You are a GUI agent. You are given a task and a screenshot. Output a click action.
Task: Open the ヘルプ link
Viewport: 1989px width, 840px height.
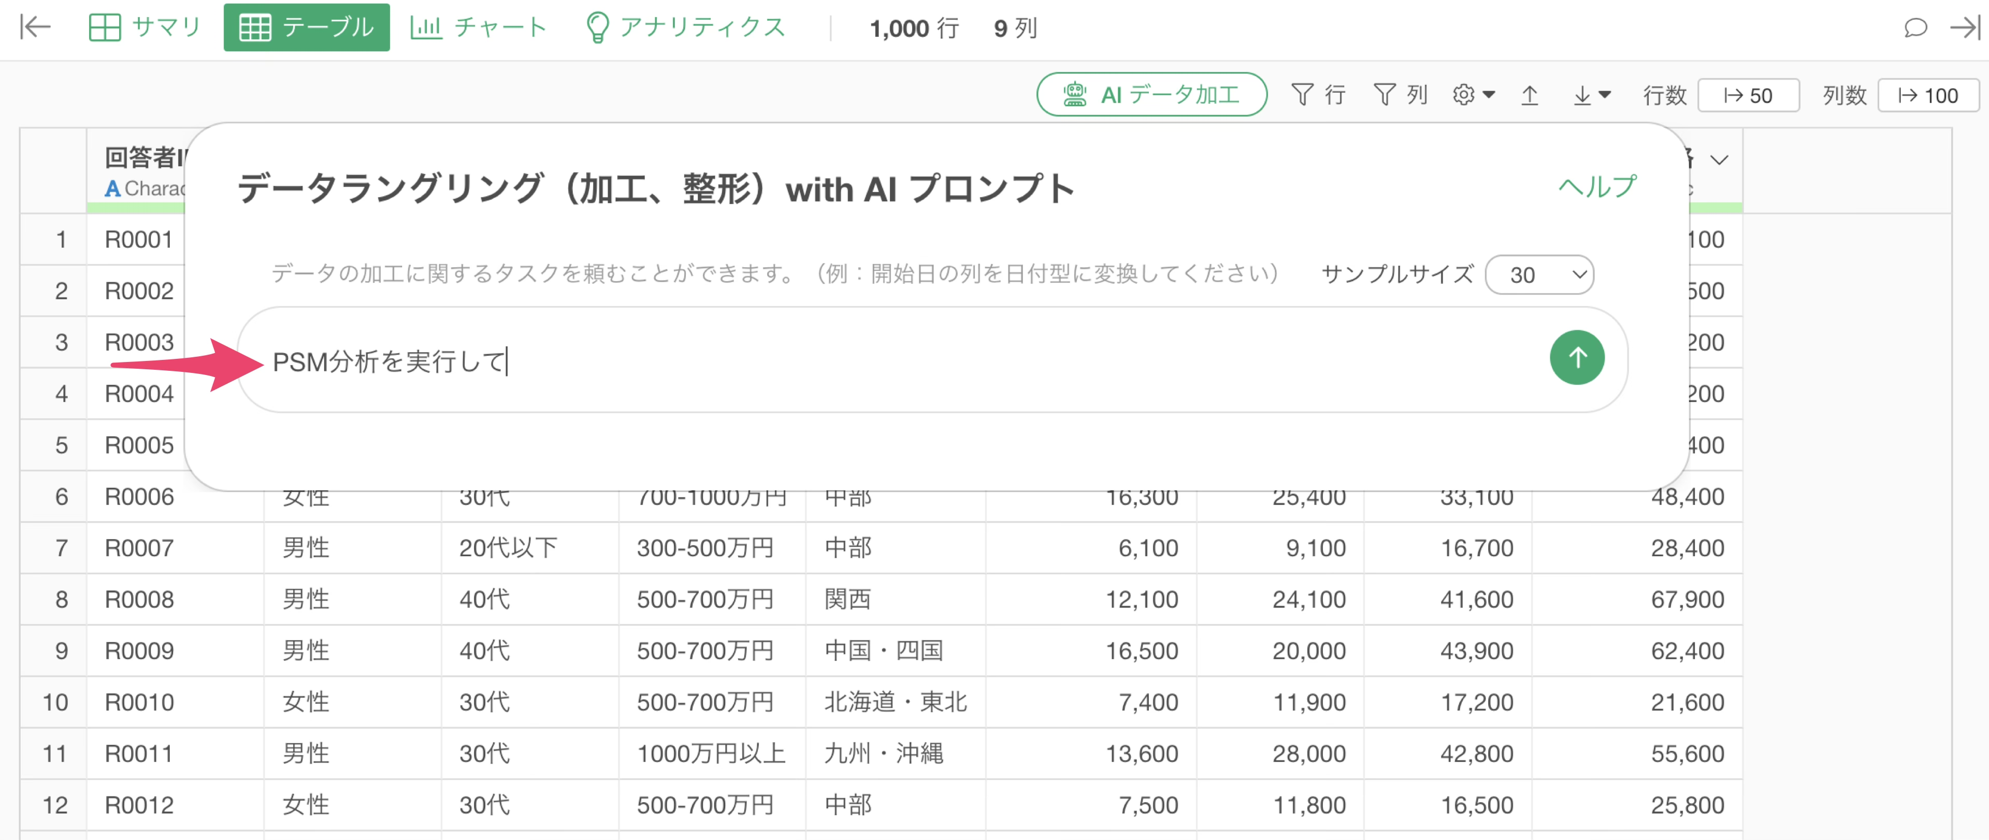tap(1597, 187)
